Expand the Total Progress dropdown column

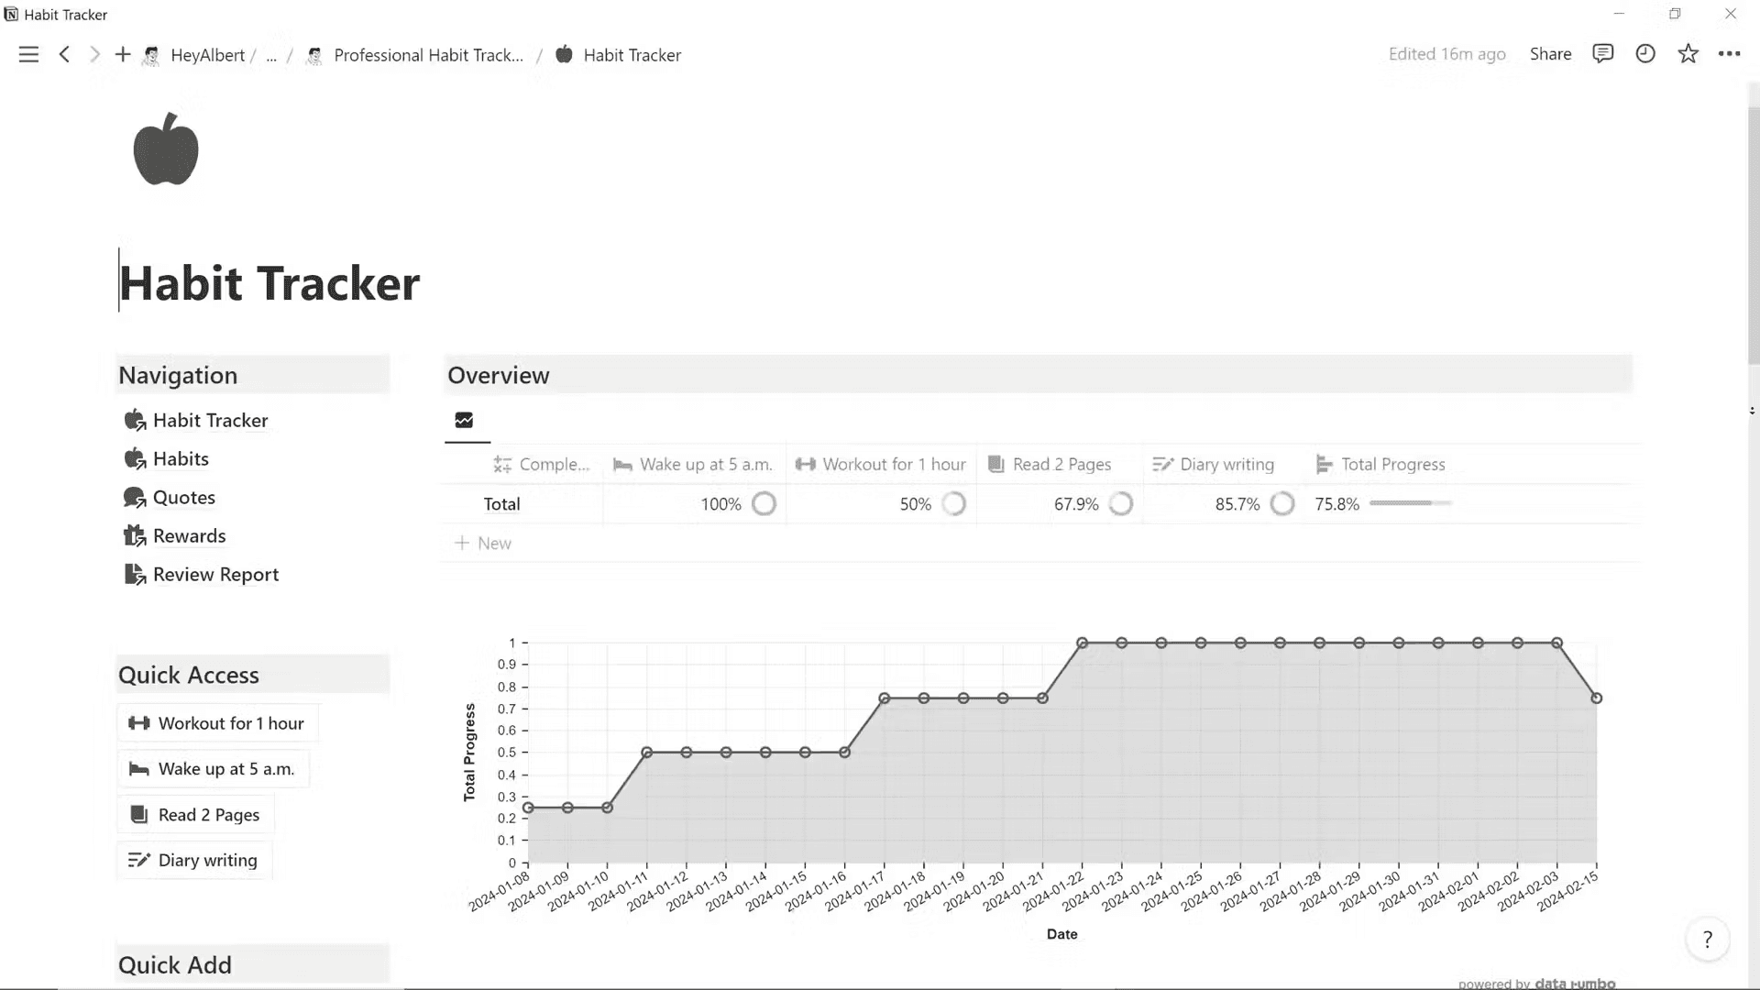click(1391, 464)
